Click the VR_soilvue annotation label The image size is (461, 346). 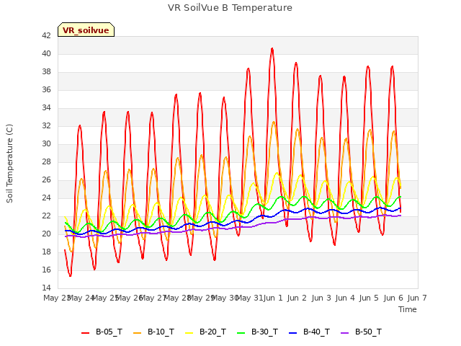pos(86,30)
